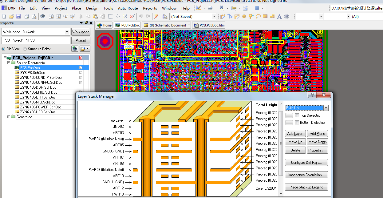Select the Place Via tool
This screenshot has height=198, width=383.
click(x=251, y=16)
